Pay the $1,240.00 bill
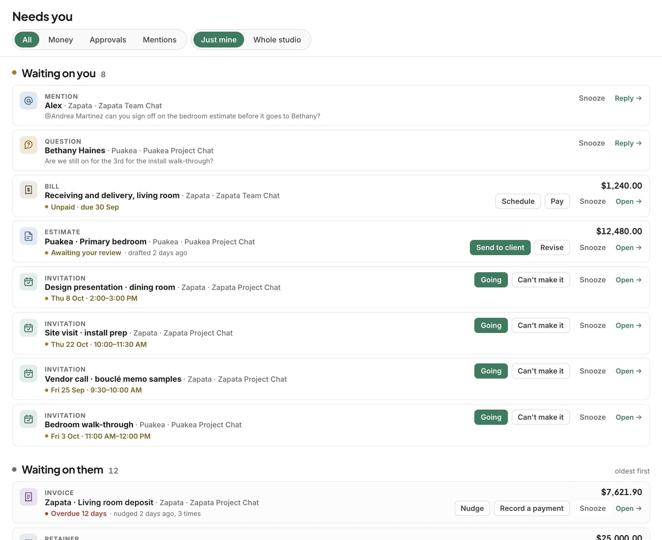This screenshot has width=662, height=540. coord(557,201)
